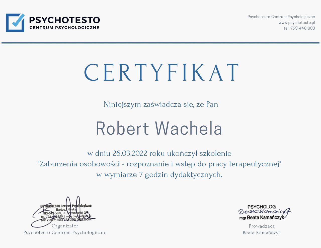The height and width of the screenshot is (248, 321).
Task: Click the bold PSYCHOTESTO wordmark beside the logo
Action: [64, 20]
